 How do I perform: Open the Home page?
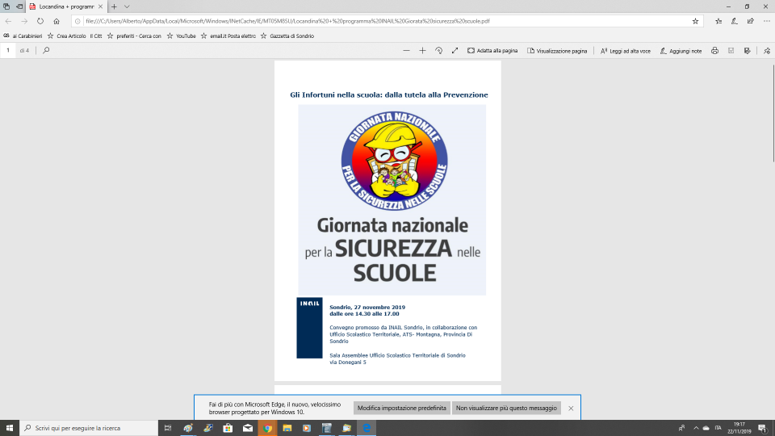tap(57, 21)
